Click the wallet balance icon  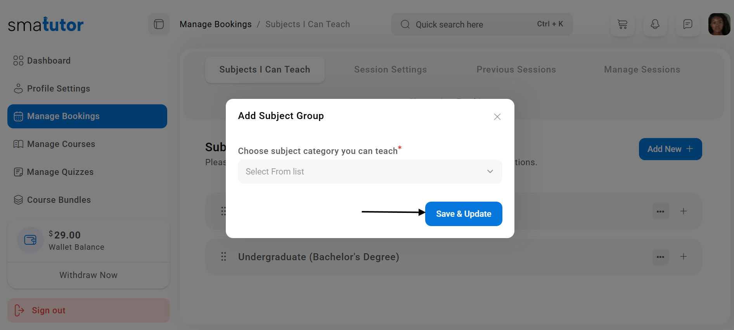(x=30, y=240)
